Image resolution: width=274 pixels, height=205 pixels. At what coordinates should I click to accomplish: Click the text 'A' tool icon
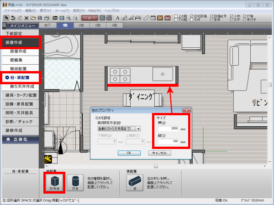[x=118, y=18]
